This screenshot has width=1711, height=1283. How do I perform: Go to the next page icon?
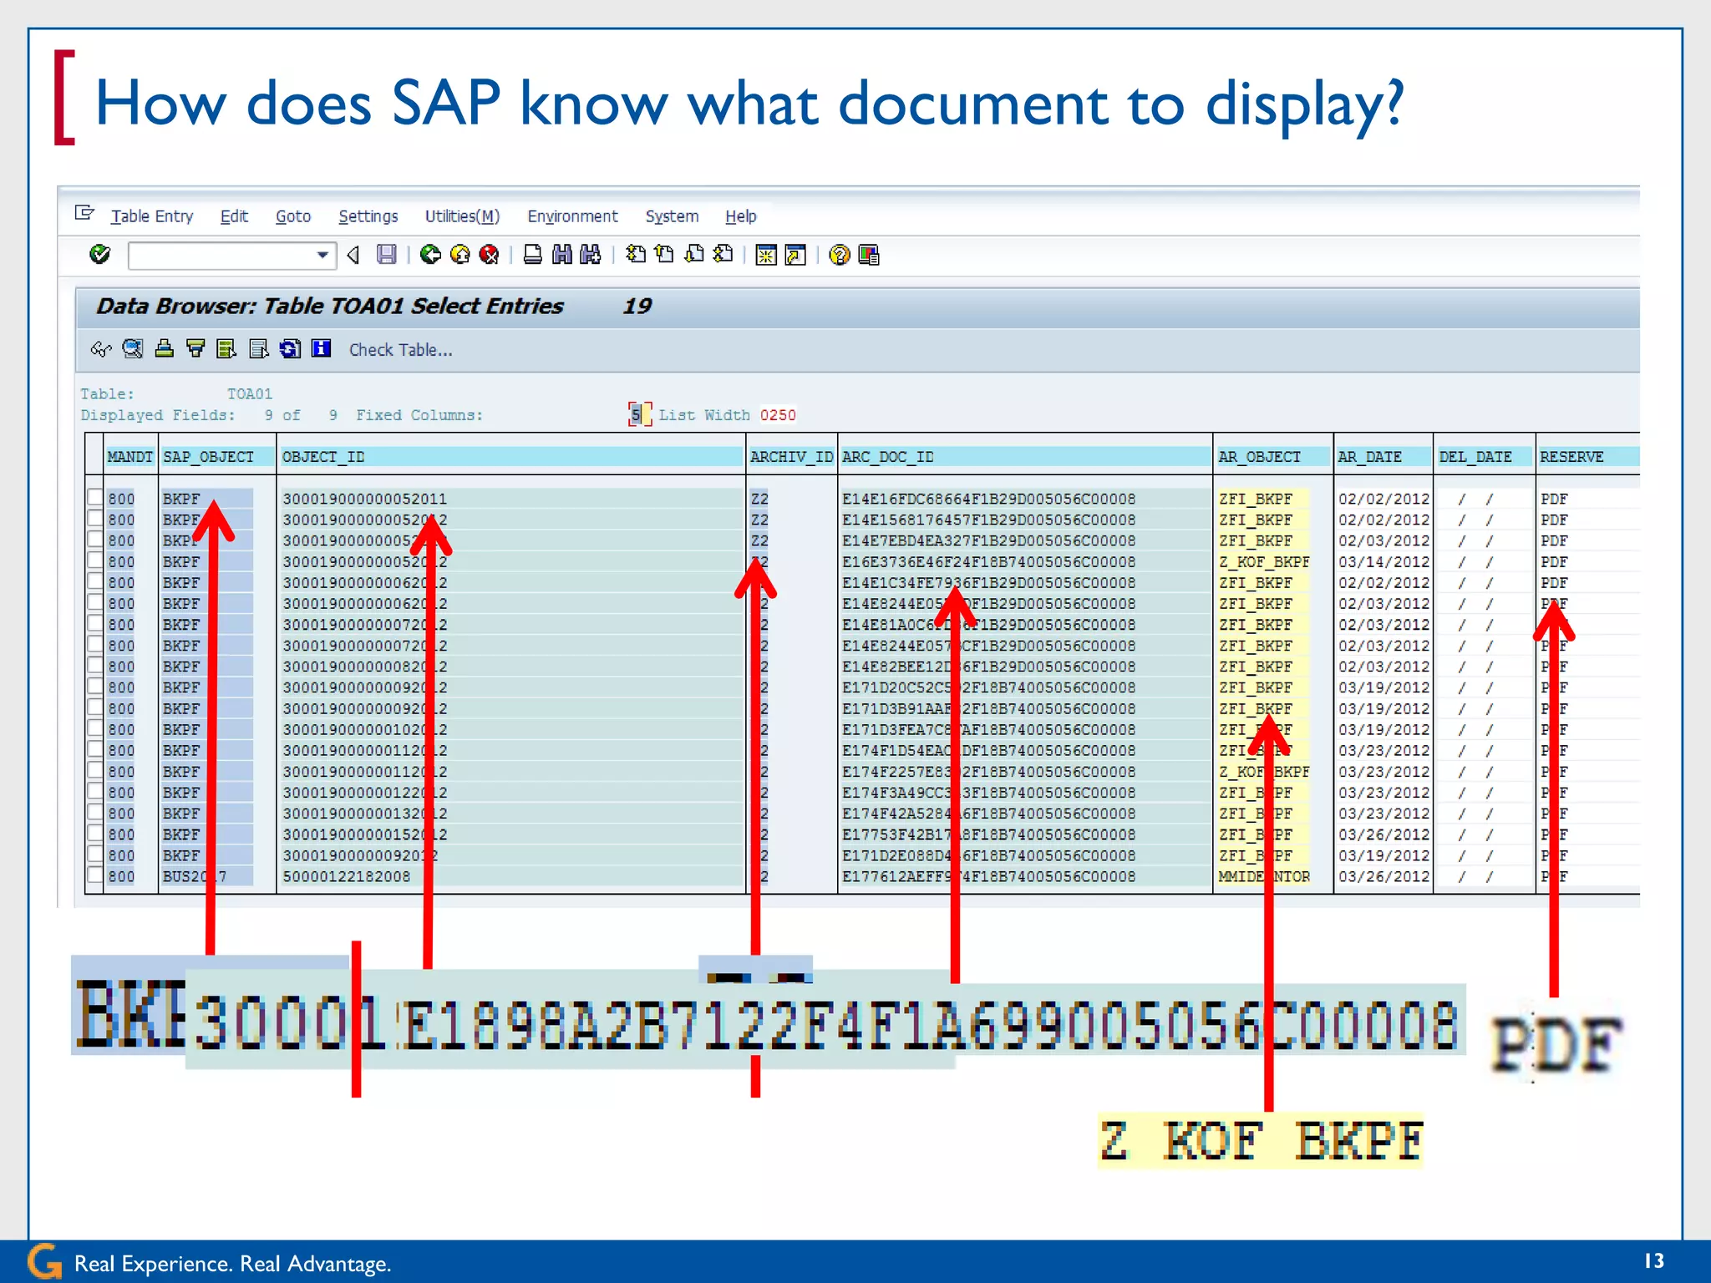point(694,255)
